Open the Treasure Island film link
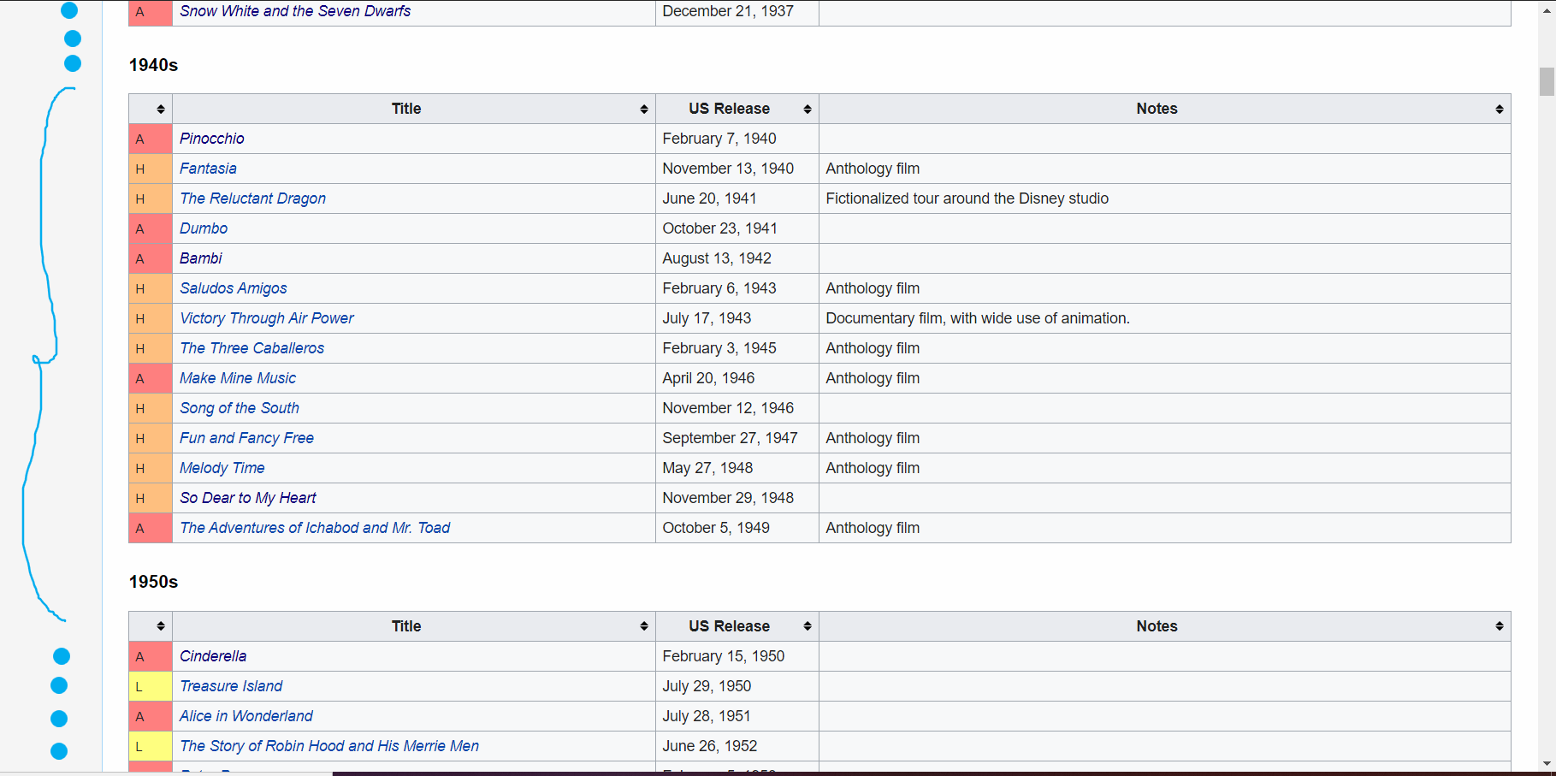The width and height of the screenshot is (1556, 776). pyautogui.click(x=231, y=686)
